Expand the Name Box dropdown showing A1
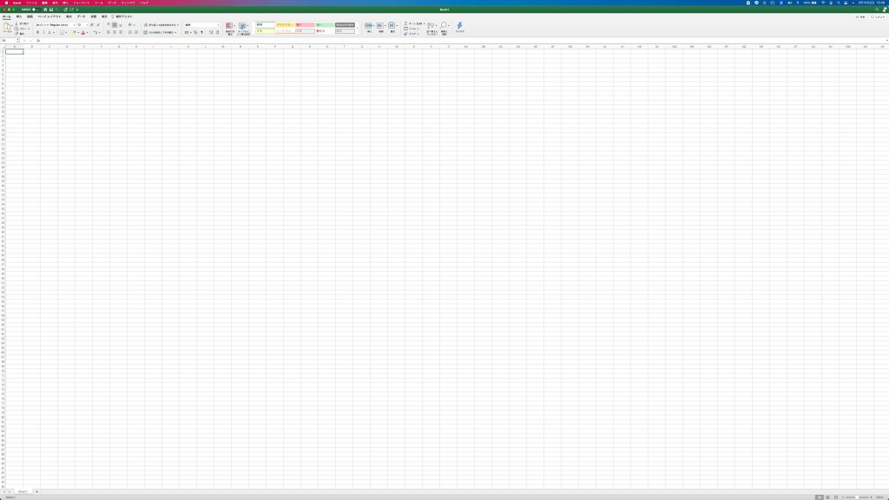 pos(17,40)
